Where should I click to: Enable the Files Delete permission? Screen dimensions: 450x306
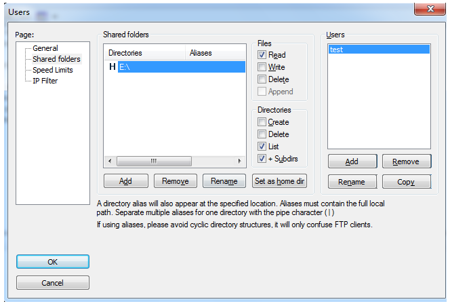[262, 79]
